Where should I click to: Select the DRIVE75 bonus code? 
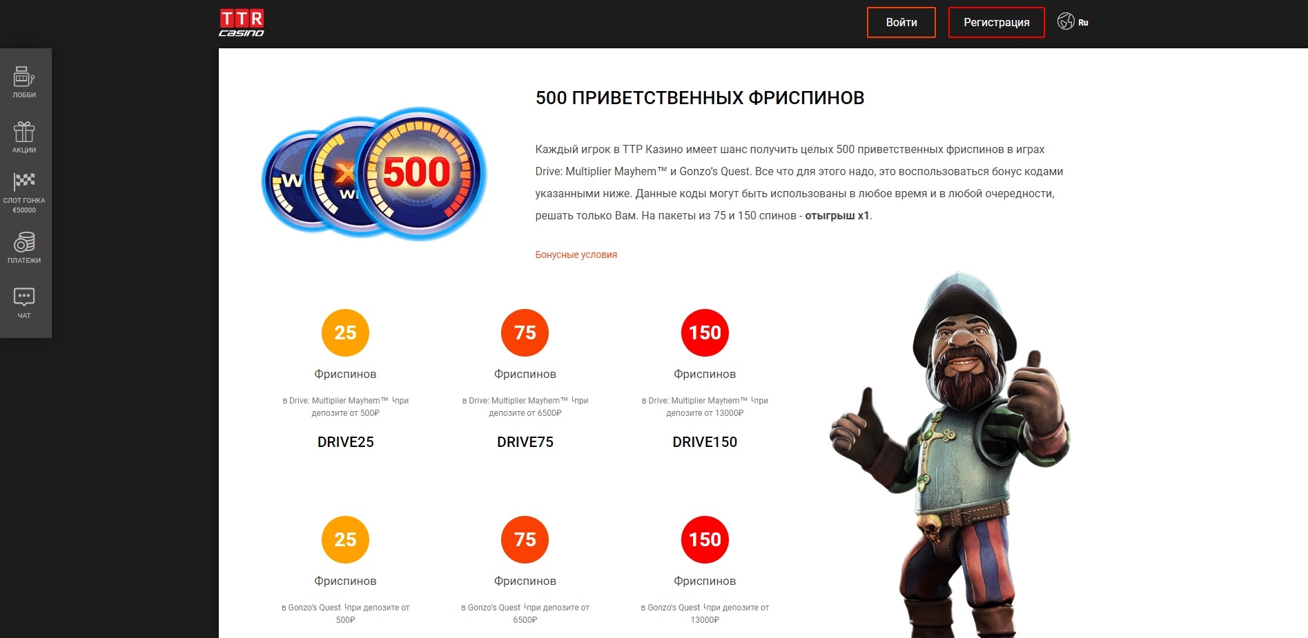pyautogui.click(x=525, y=442)
